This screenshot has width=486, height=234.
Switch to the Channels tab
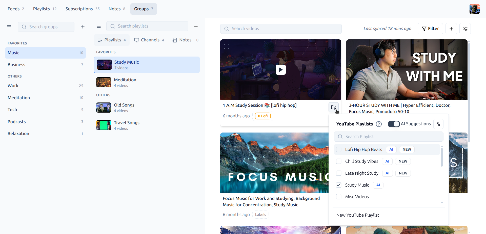tap(149, 40)
